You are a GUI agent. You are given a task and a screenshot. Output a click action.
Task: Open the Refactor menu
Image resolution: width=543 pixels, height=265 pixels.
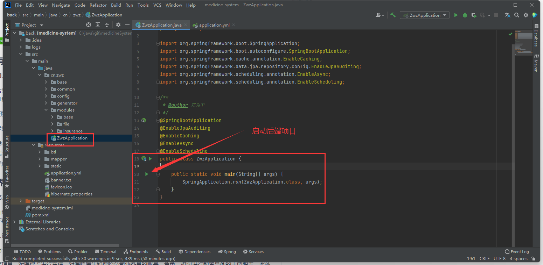[x=98, y=5]
